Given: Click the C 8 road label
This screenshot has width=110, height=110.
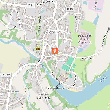Looking at the screenshot, I should (x=11, y=16).
